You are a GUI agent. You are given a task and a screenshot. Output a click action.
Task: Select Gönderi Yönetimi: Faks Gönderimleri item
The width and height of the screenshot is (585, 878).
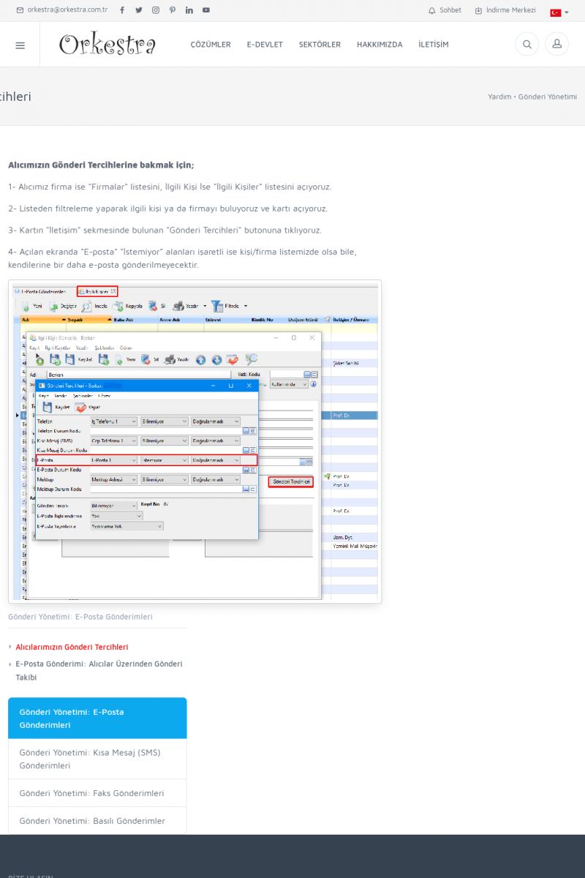(97, 793)
